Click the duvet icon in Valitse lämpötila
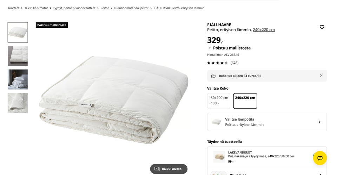This screenshot has height=175, width=337. coord(216,122)
